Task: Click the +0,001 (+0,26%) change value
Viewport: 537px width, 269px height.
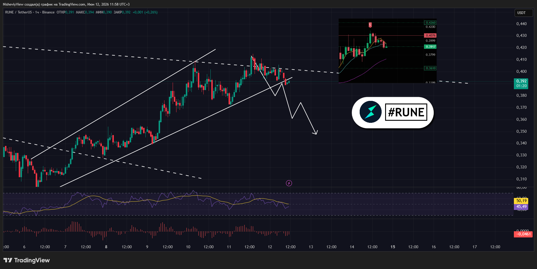Action: (145, 12)
